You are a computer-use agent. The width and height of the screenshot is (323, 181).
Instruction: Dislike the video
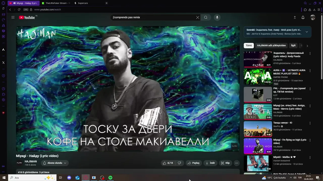pyautogui.click(x=179, y=163)
